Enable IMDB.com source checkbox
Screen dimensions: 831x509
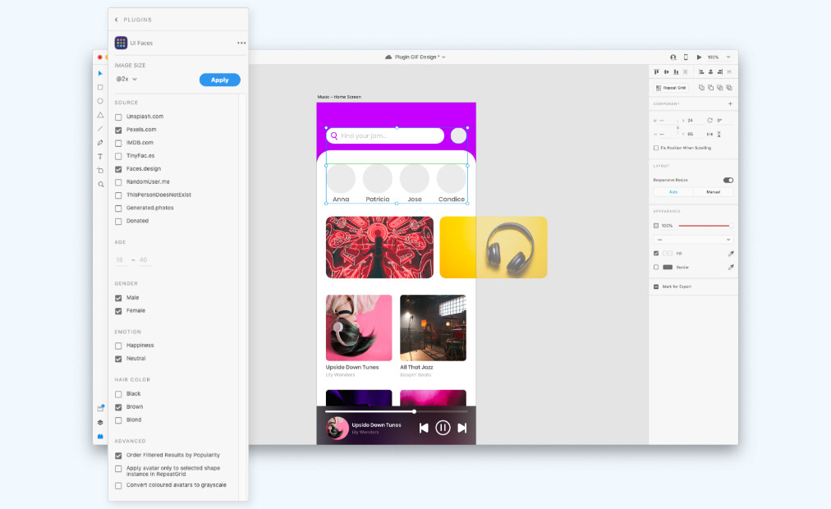118,143
